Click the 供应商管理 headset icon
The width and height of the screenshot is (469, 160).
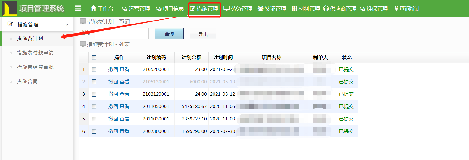pyautogui.click(x=326, y=9)
